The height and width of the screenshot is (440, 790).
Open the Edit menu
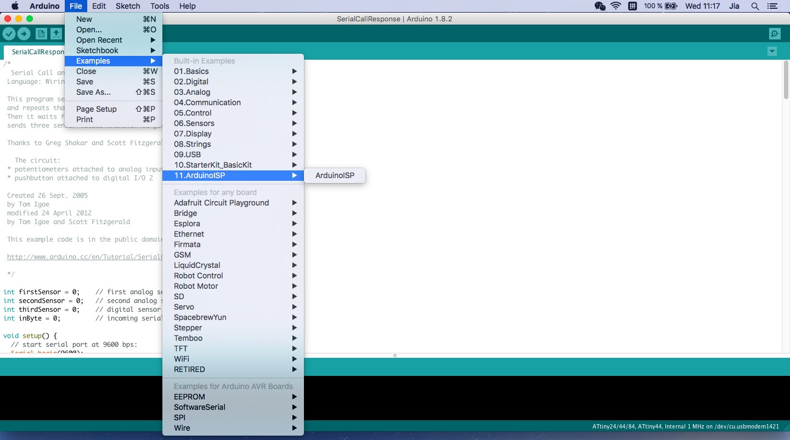tap(99, 6)
